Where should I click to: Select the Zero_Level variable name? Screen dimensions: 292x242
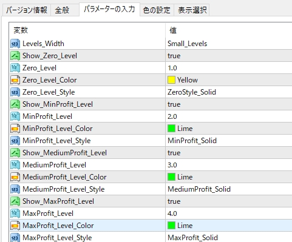tap(39, 68)
